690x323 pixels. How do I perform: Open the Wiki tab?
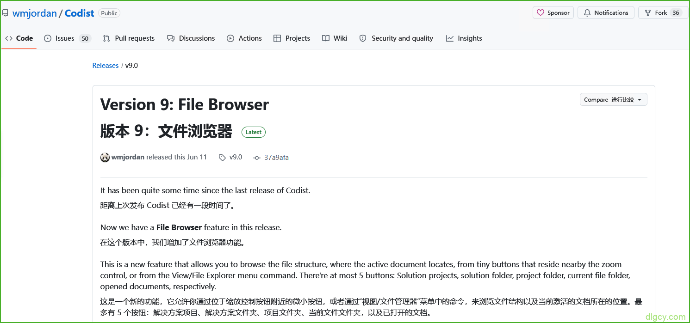coord(335,38)
